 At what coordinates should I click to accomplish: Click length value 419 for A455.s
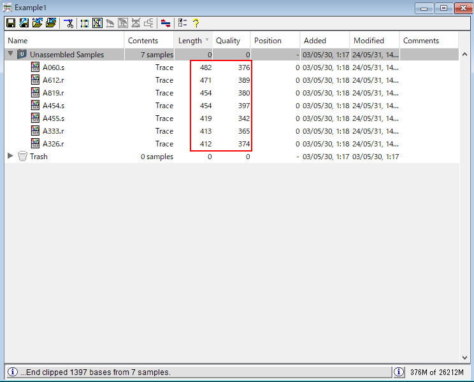(x=206, y=118)
